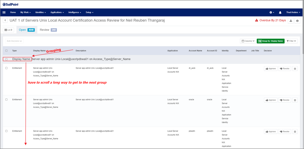The height and width of the screenshot is (149, 304).
Task: Open the settings gear menu
Action: (x=271, y=12)
